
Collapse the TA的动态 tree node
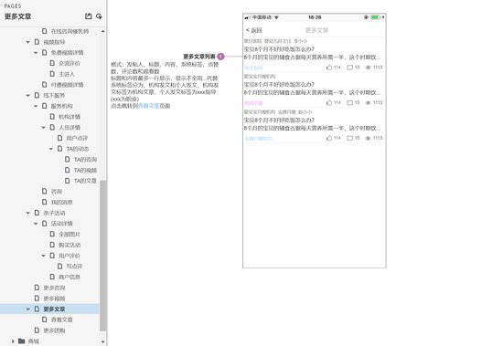tap(51, 149)
